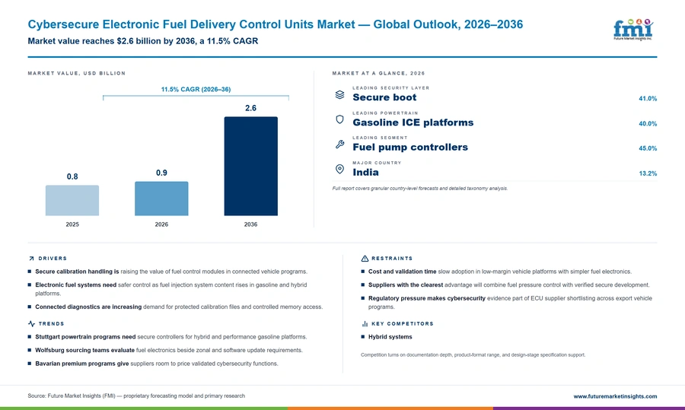
Task: Click the bar chart icon next to Key Competitors
Action: [x=365, y=323]
